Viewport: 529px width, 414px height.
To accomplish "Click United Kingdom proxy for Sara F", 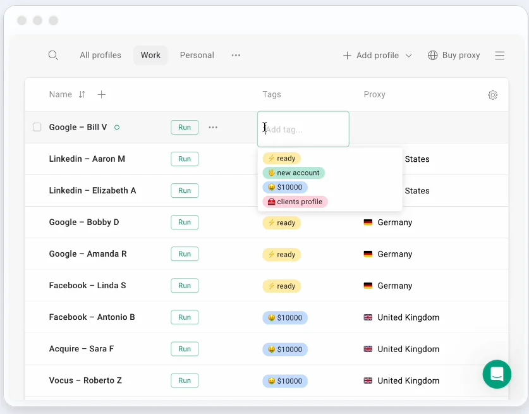I will click(x=401, y=350).
